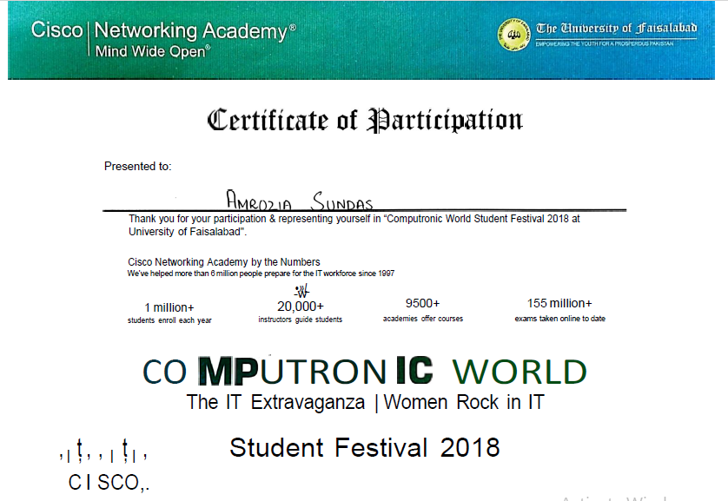
Task: Click 'Mind Wide Open' tagline
Action: [x=153, y=51]
